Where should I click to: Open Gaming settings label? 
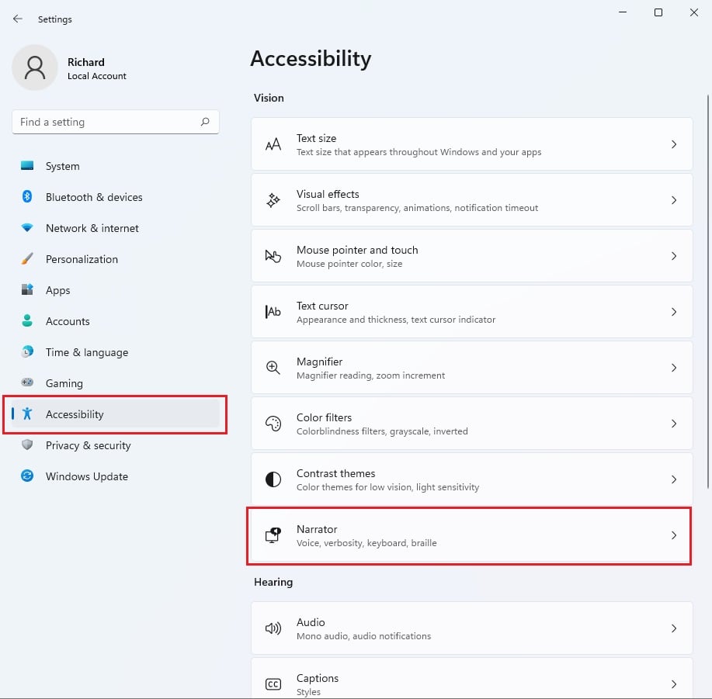tap(64, 383)
